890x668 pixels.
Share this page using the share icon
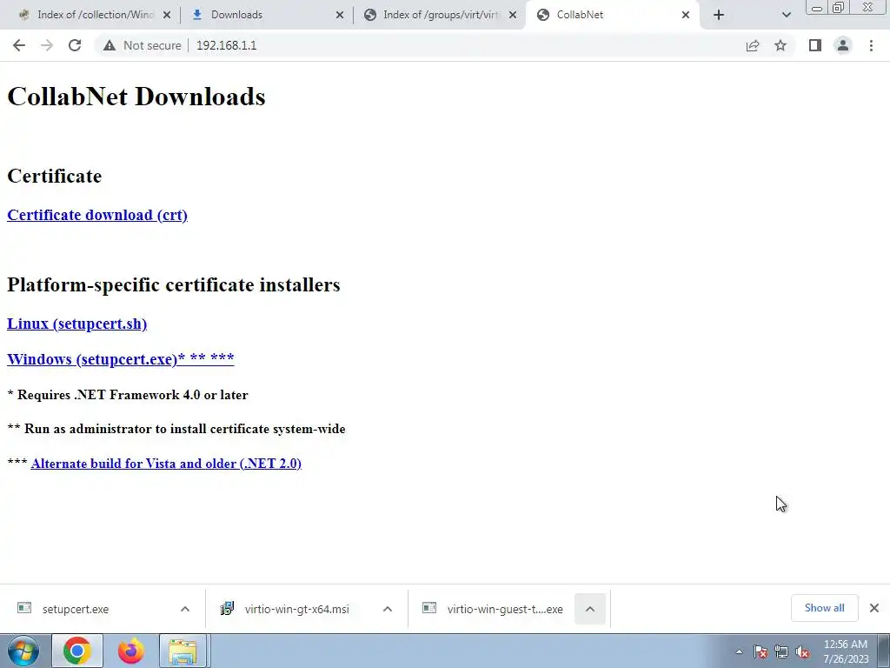pyautogui.click(x=753, y=45)
